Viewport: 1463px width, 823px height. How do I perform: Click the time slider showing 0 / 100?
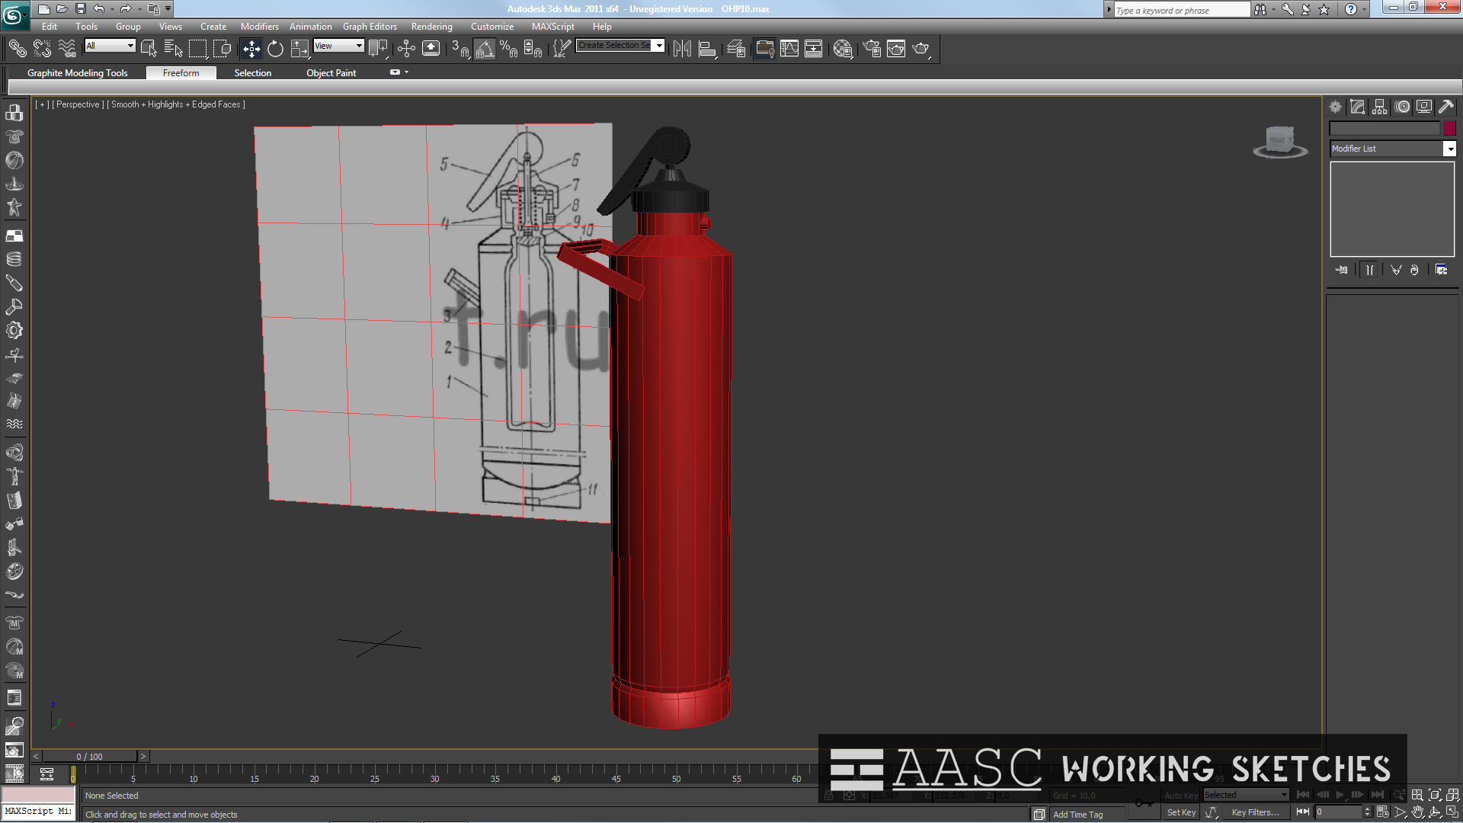(x=90, y=757)
